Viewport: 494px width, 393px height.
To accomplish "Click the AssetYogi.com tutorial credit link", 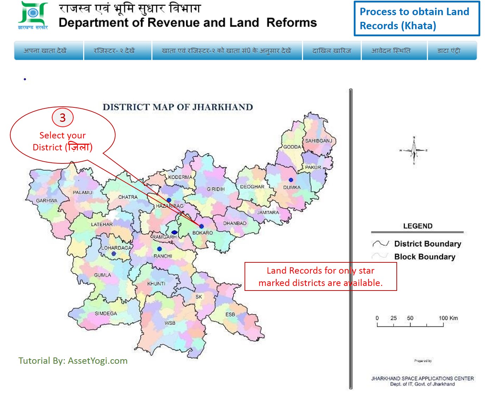I will tap(97, 361).
